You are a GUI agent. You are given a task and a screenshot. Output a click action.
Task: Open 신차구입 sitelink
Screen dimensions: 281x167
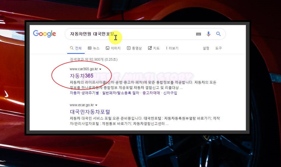tap(170, 93)
